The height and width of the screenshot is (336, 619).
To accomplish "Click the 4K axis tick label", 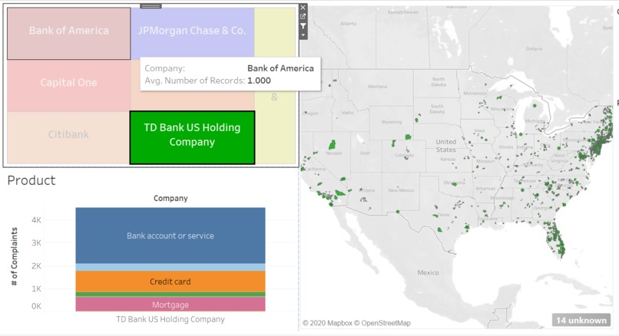I will click(36, 220).
